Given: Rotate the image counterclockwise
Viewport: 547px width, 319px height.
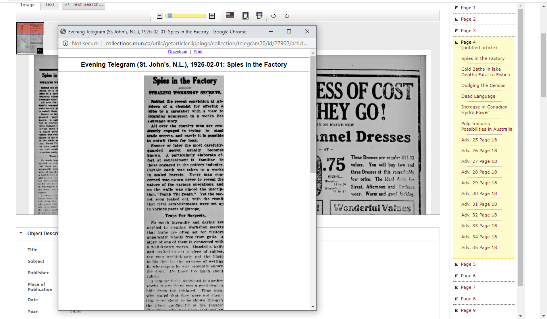Looking at the screenshot, I should pyautogui.click(x=273, y=16).
